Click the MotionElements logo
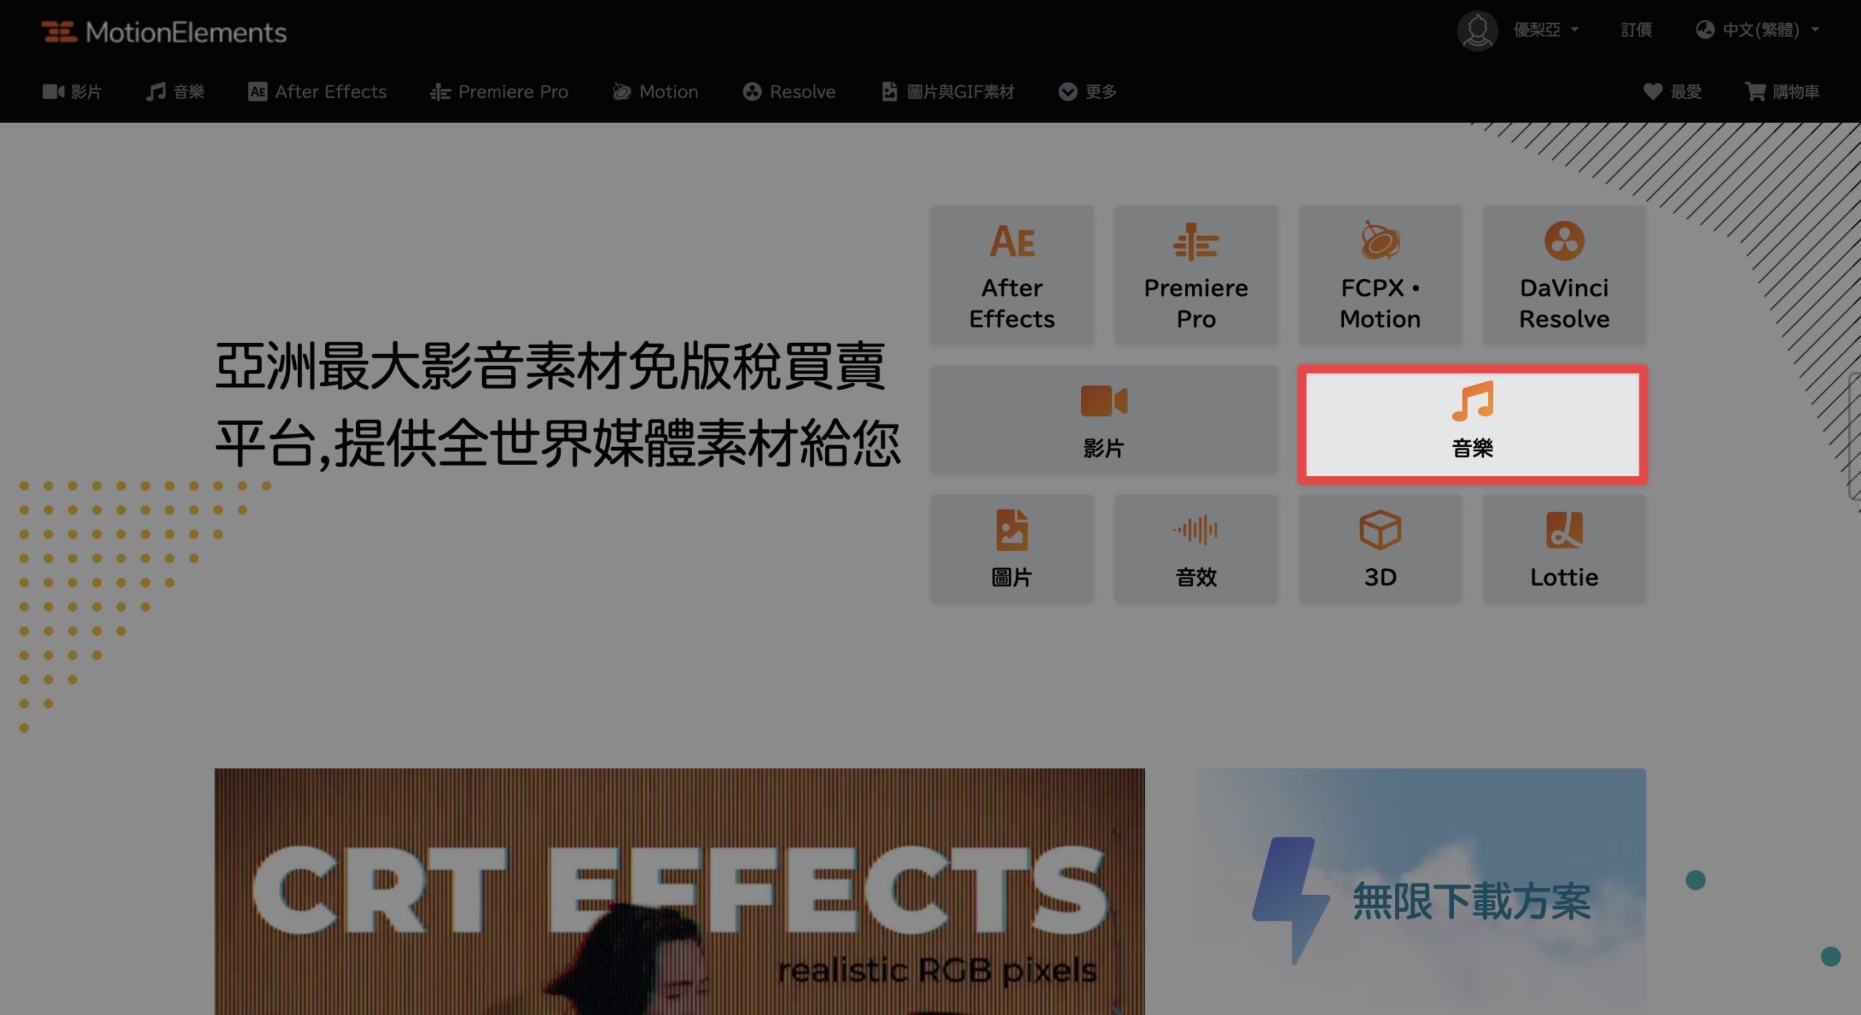This screenshot has height=1015, width=1861. [x=164, y=32]
